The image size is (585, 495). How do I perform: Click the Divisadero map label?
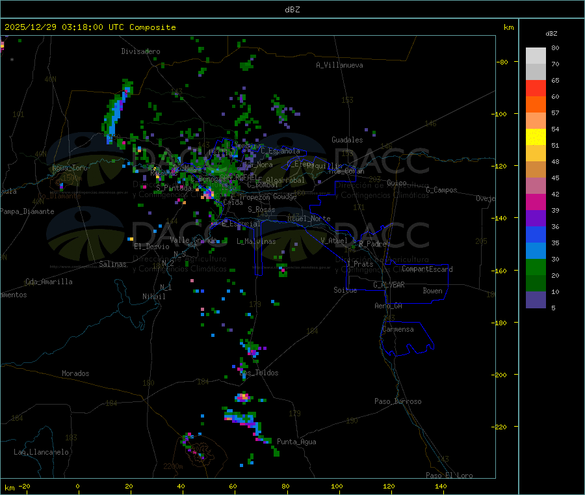coord(140,51)
